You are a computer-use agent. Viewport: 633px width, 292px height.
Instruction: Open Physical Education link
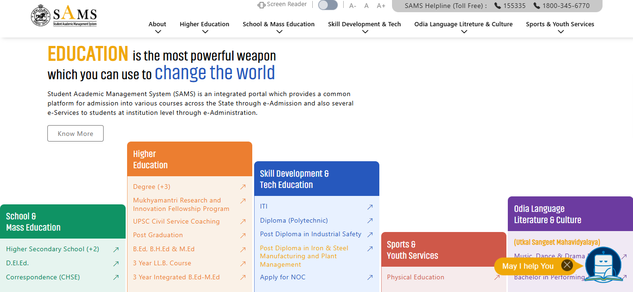415,277
